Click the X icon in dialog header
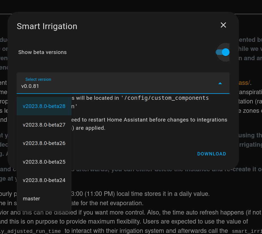Viewport: 262px width, 234px height. click(x=223, y=25)
